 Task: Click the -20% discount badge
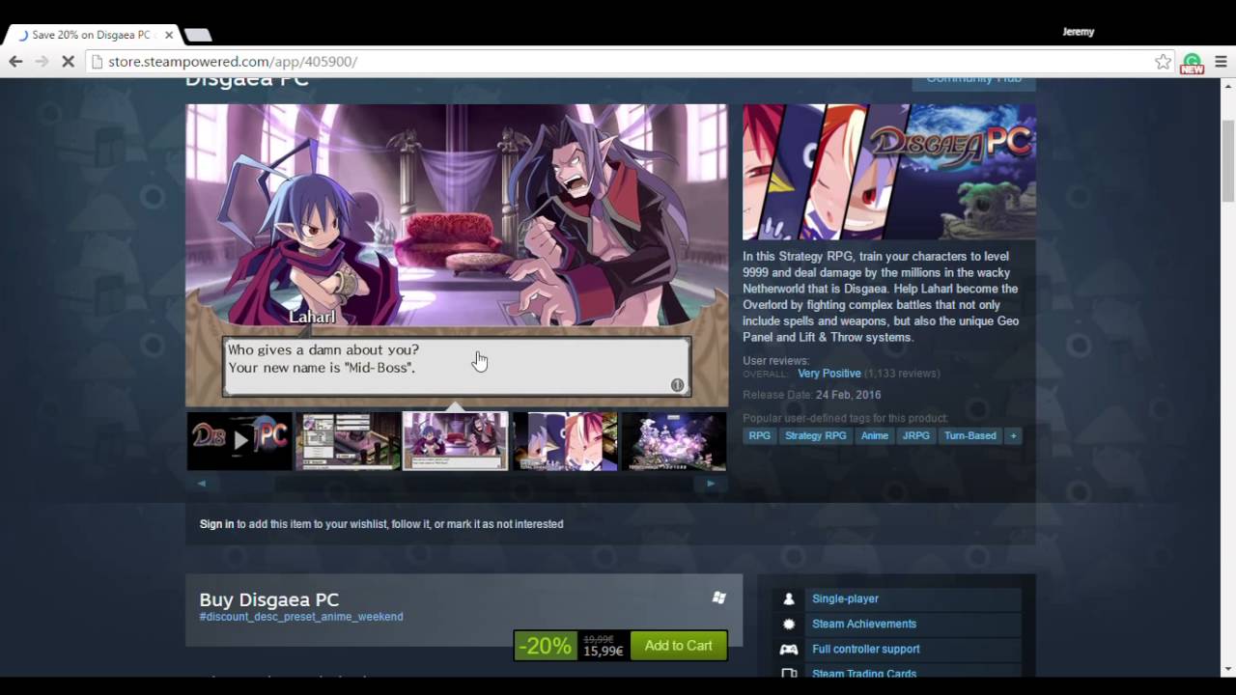547,646
